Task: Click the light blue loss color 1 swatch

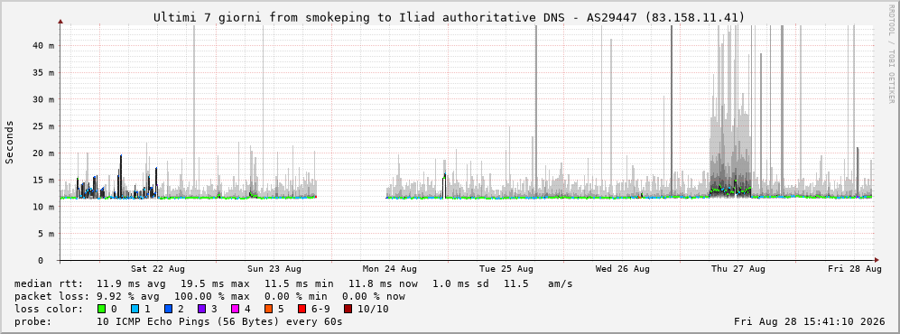Action: [135, 309]
